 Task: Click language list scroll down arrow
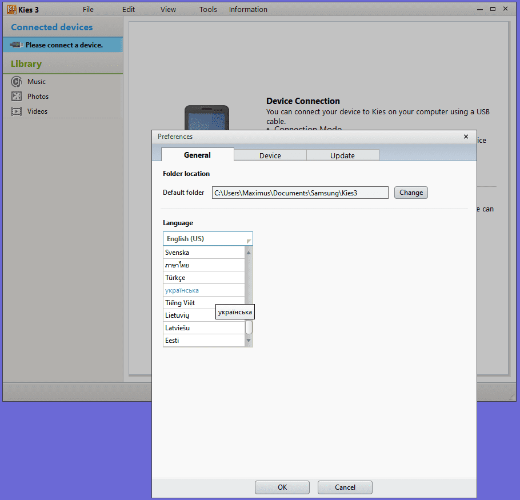click(x=249, y=341)
